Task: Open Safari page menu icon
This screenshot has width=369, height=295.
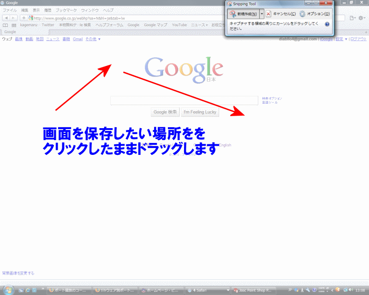Action: [352, 18]
